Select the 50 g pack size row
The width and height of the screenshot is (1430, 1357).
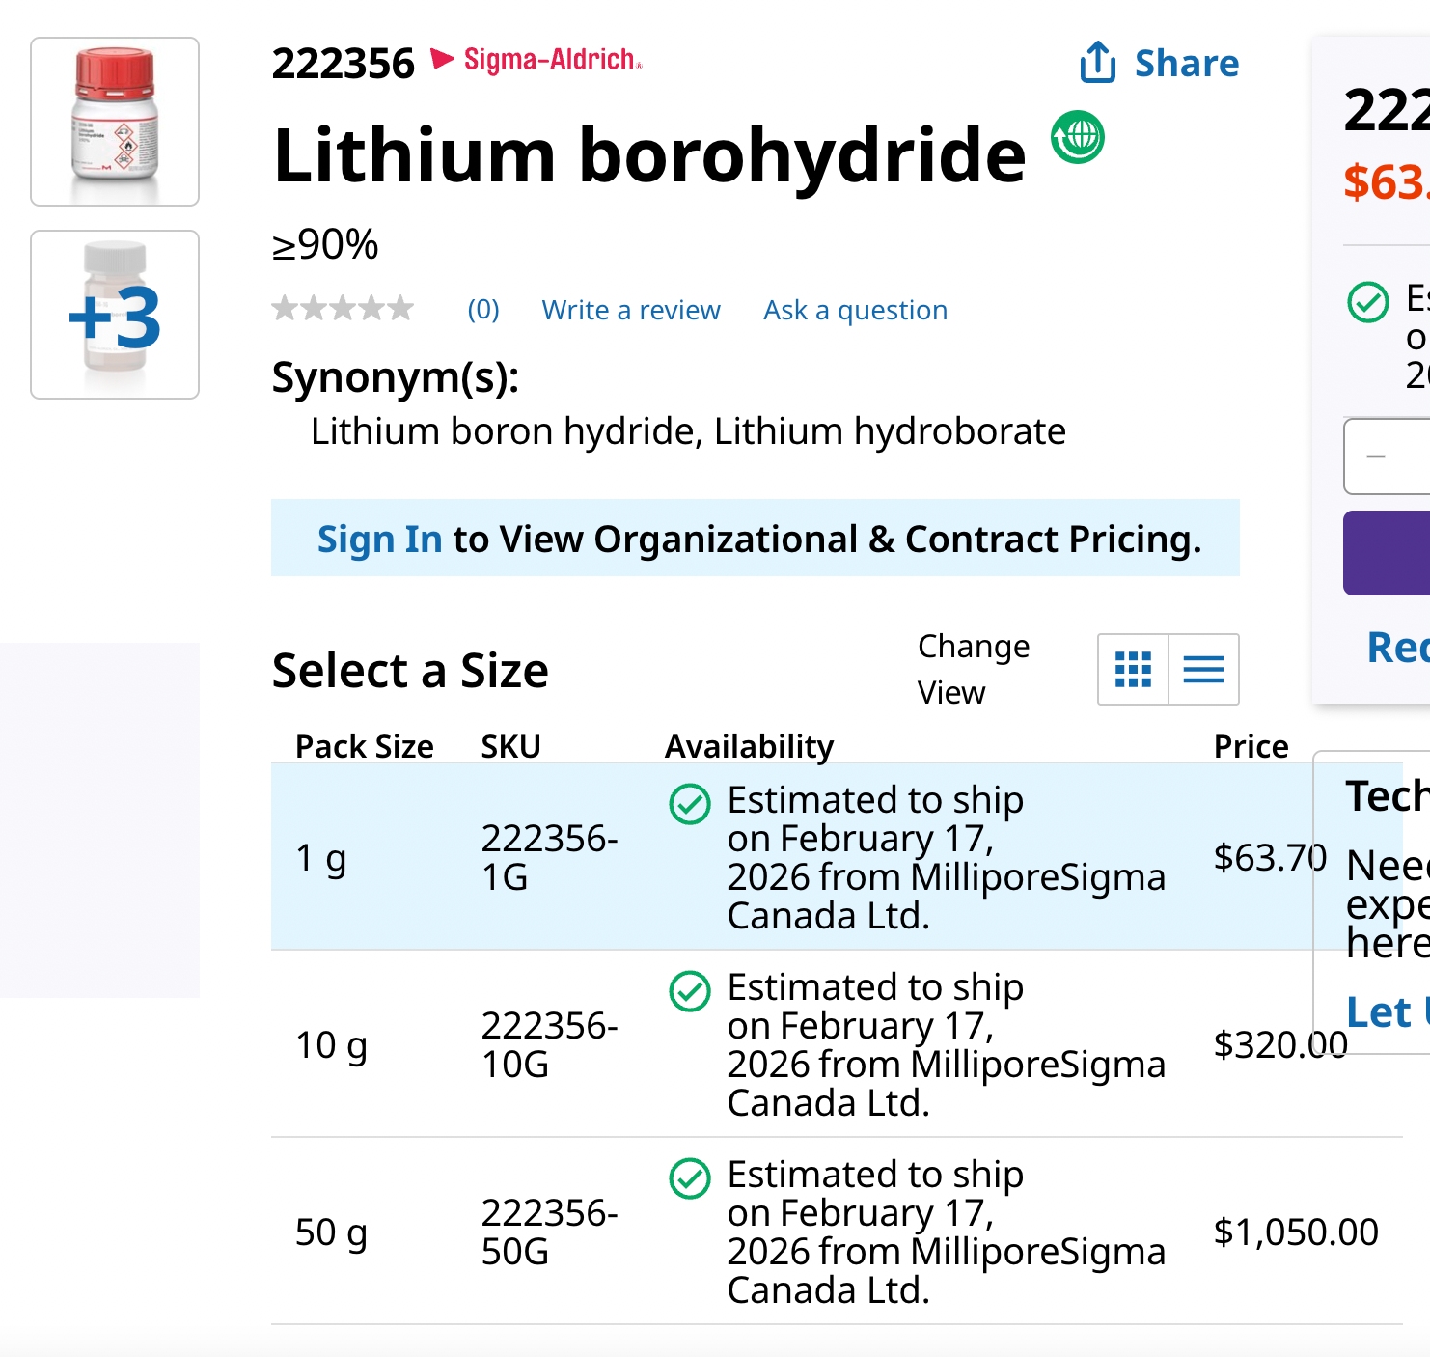[331, 1232]
